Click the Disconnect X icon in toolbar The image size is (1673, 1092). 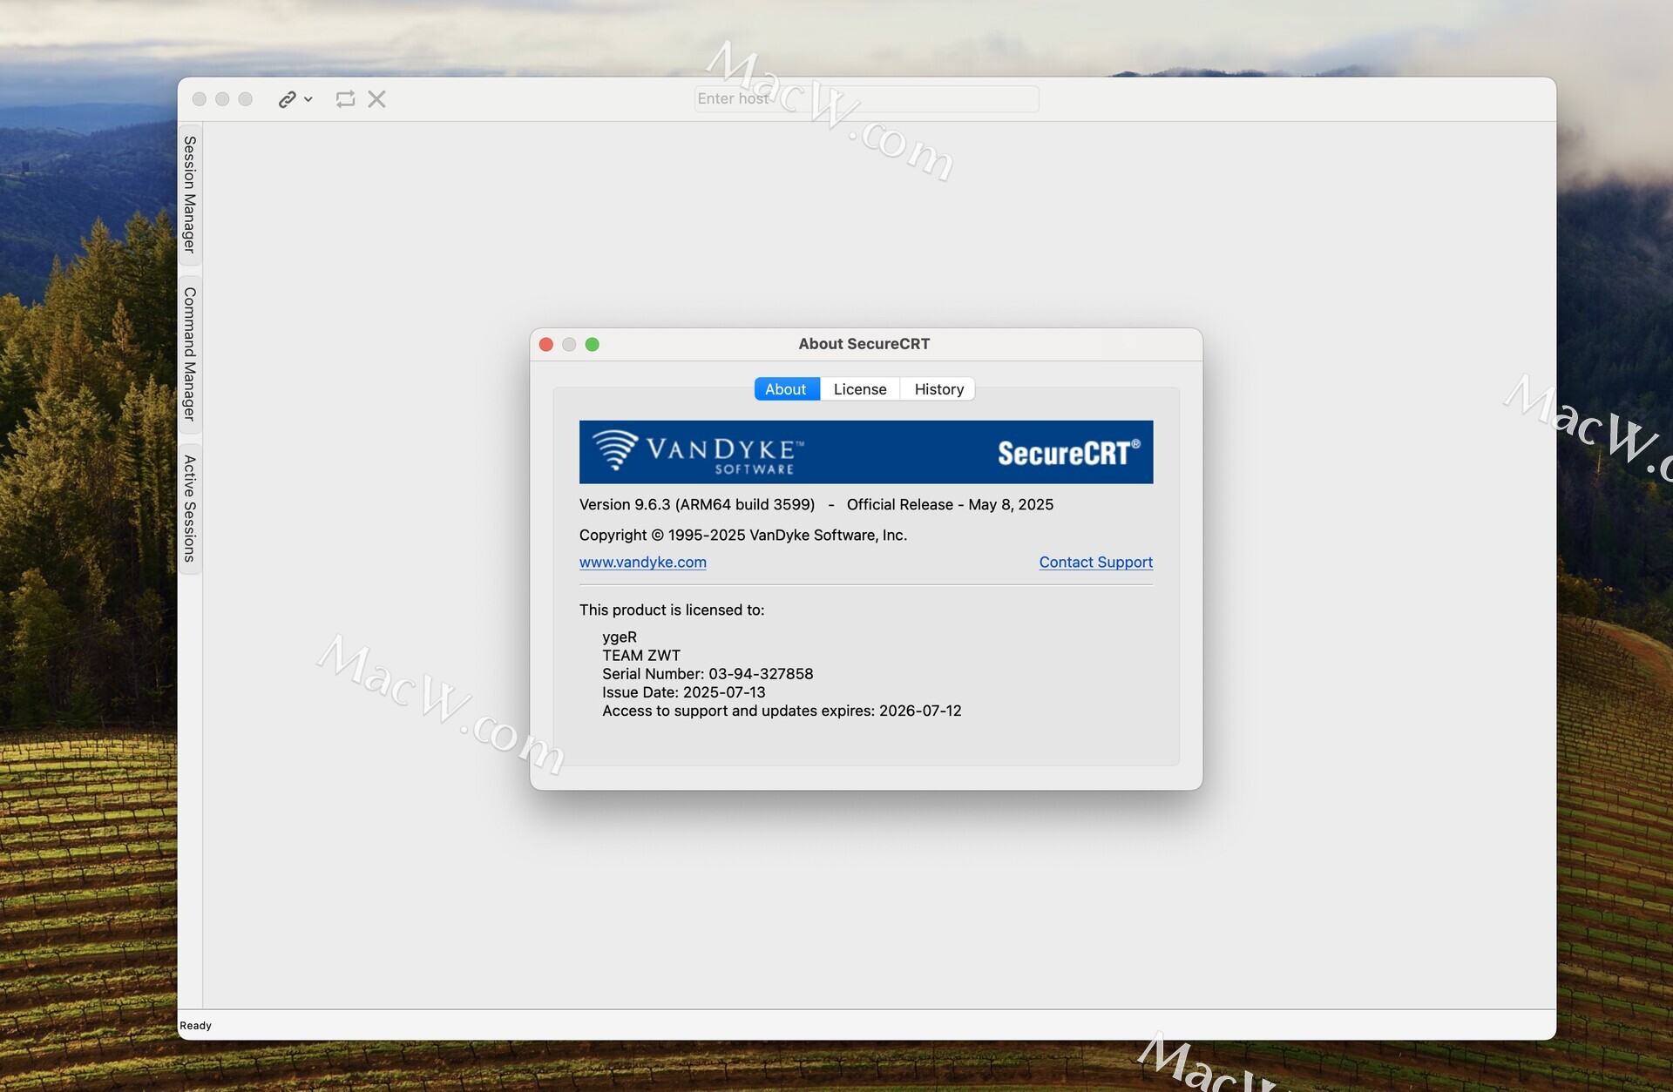pos(376,99)
